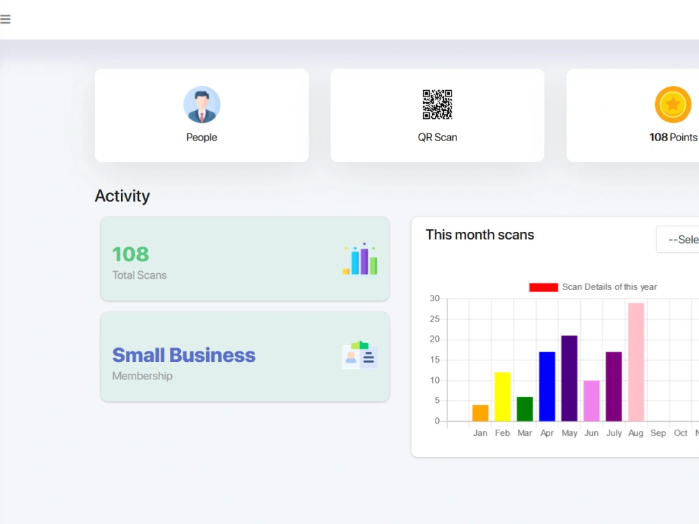Click the gold coin Points icon
Viewport: 699px width, 524px height.
tap(672, 104)
